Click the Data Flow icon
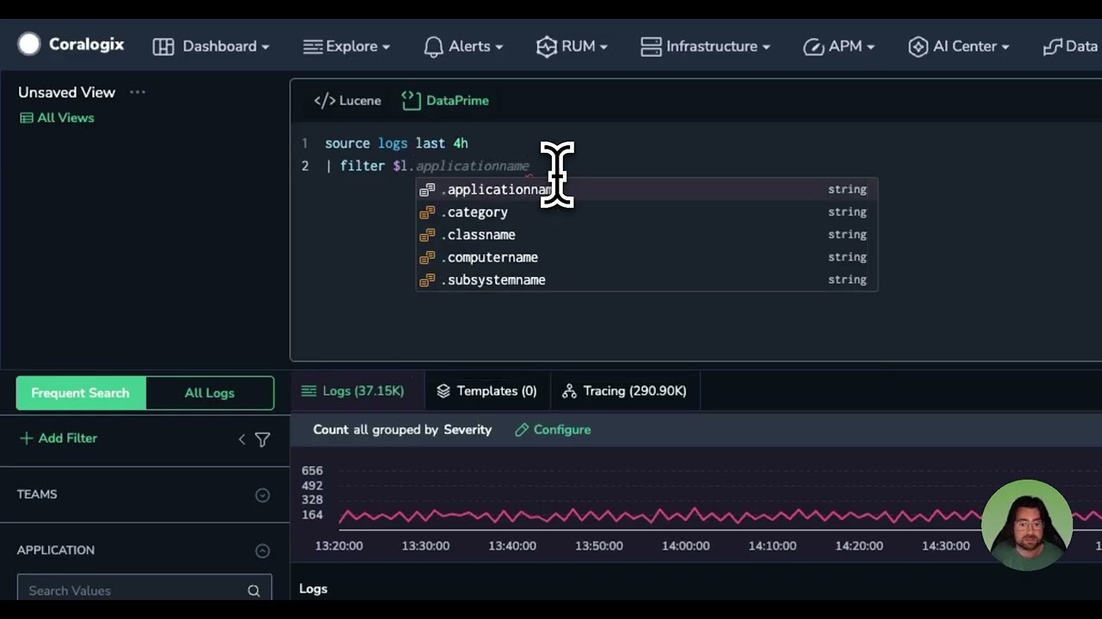 pyautogui.click(x=1052, y=46)
